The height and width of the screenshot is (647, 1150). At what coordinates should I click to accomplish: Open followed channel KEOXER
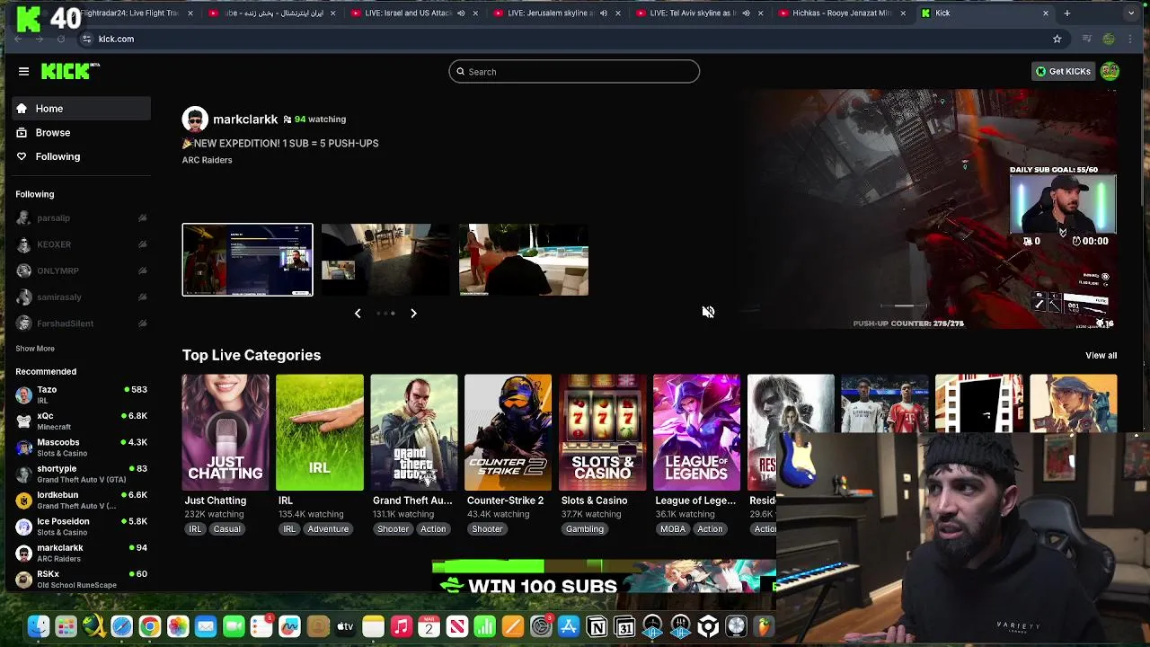click(x=81, y=244)
